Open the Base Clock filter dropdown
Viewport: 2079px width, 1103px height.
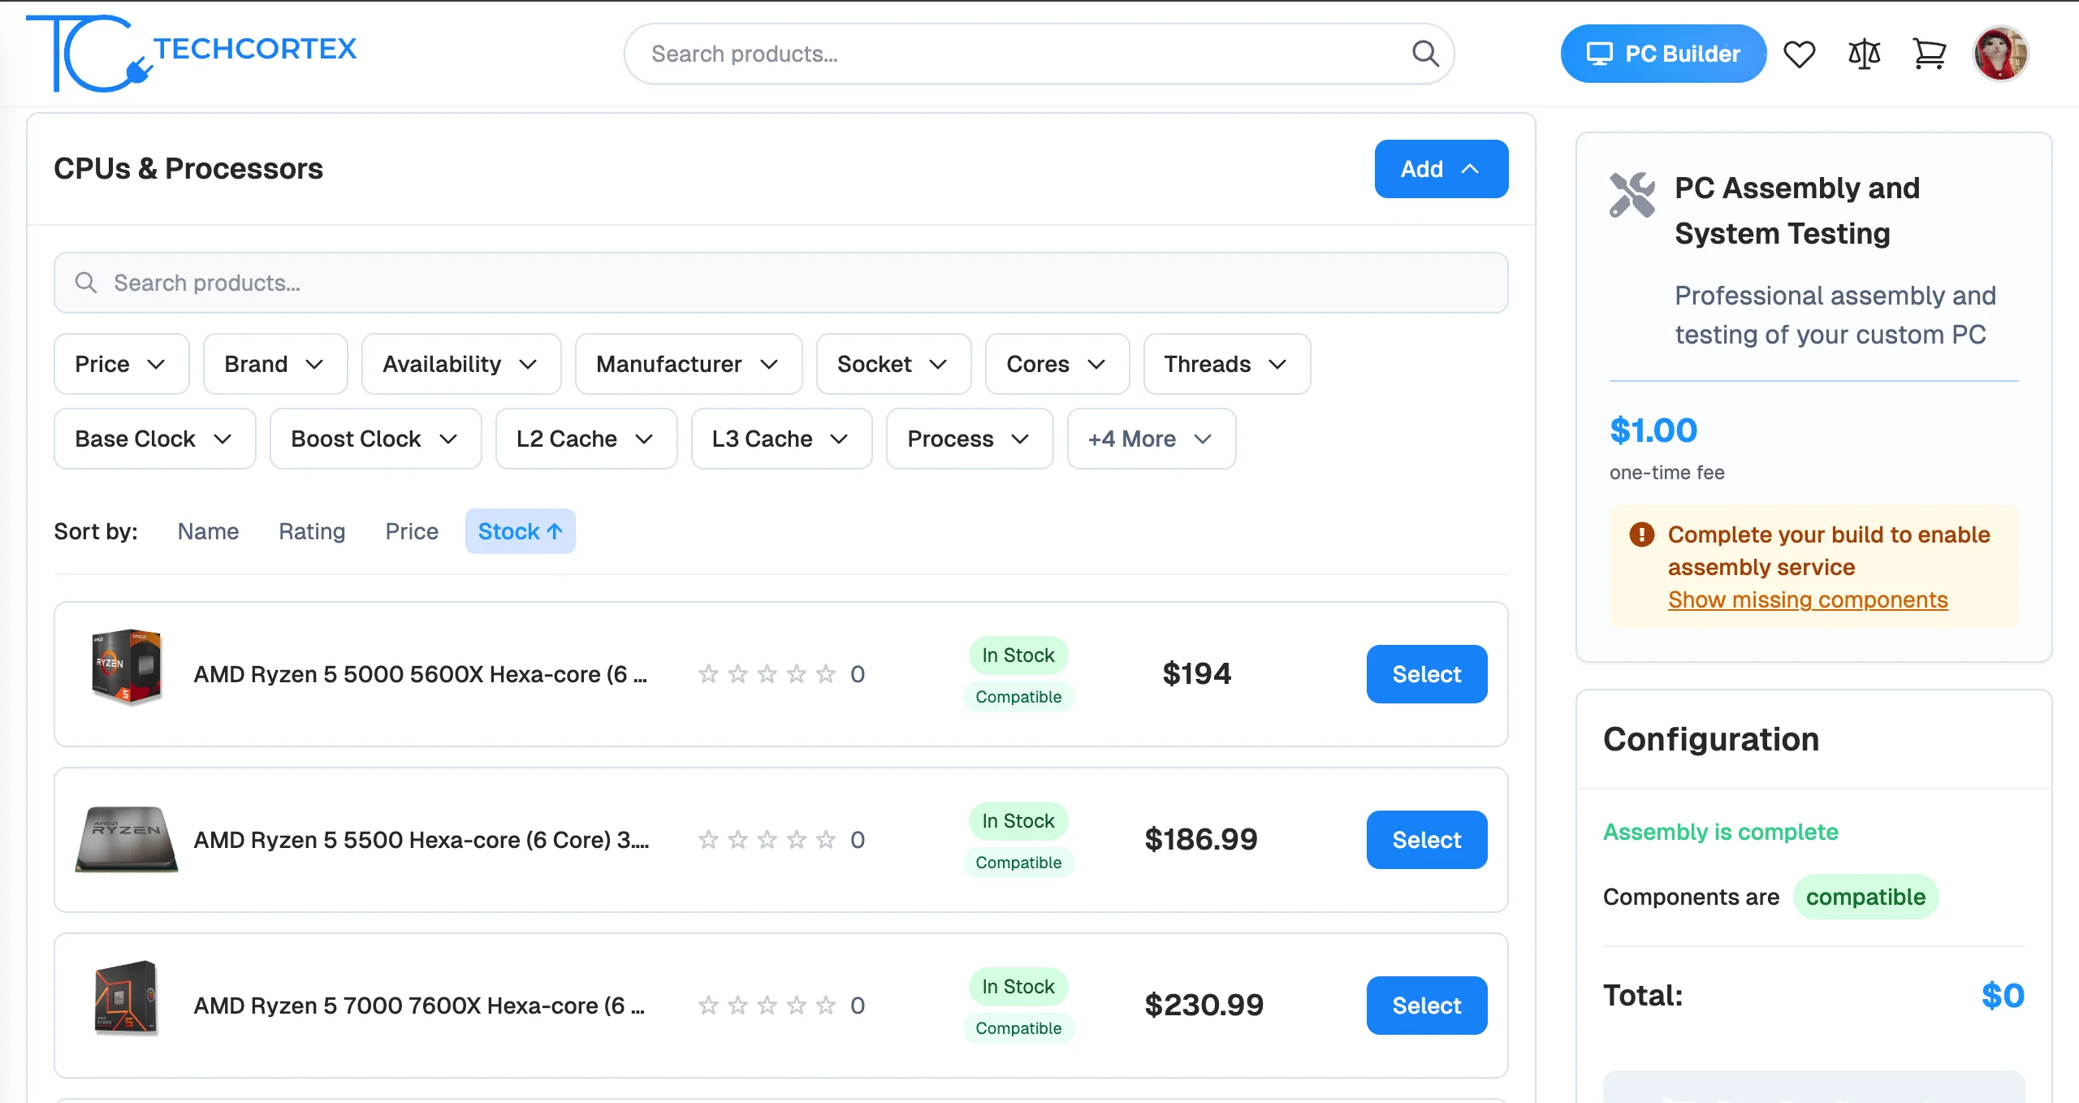[x=154, y=439]
